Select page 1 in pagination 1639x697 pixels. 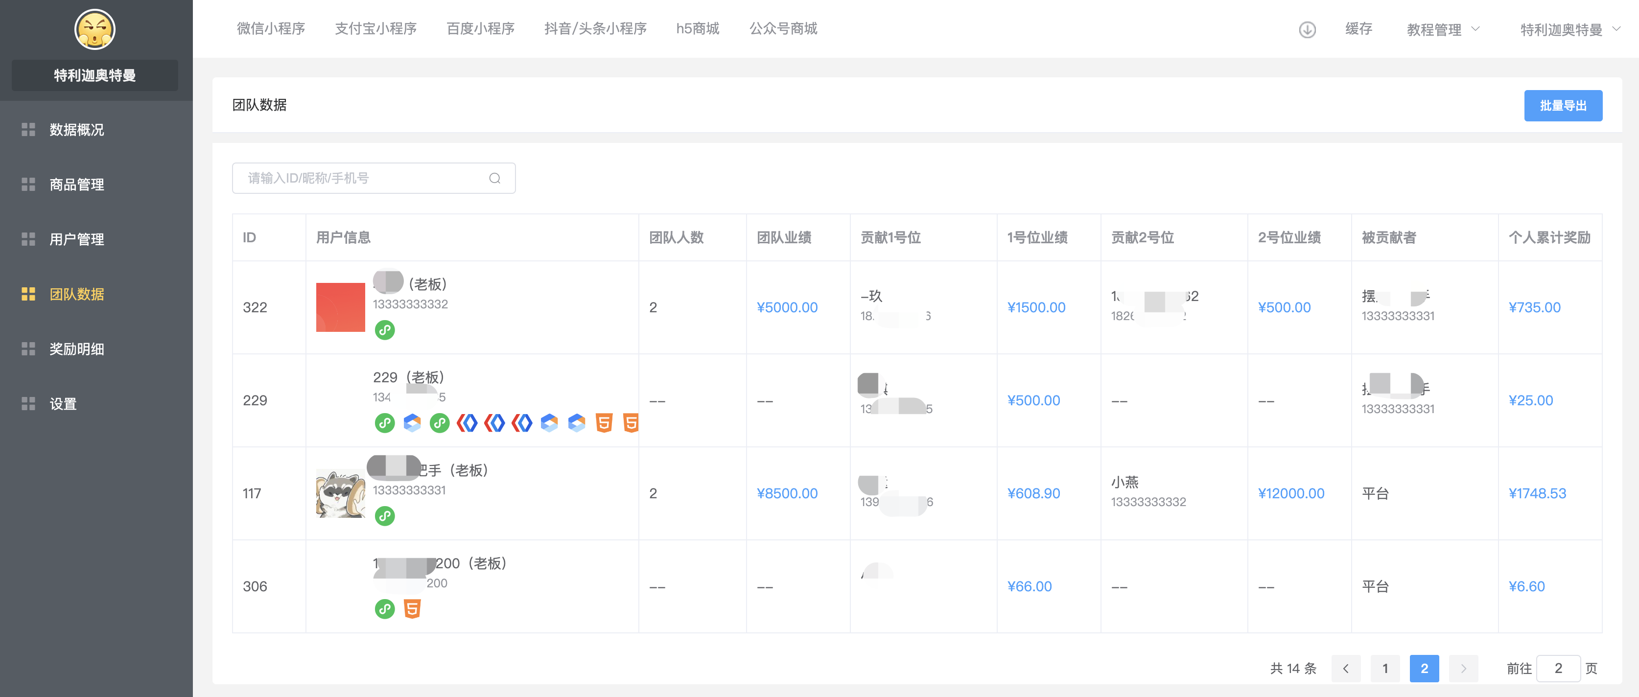pyautogui.click(x=1384, y=669)
